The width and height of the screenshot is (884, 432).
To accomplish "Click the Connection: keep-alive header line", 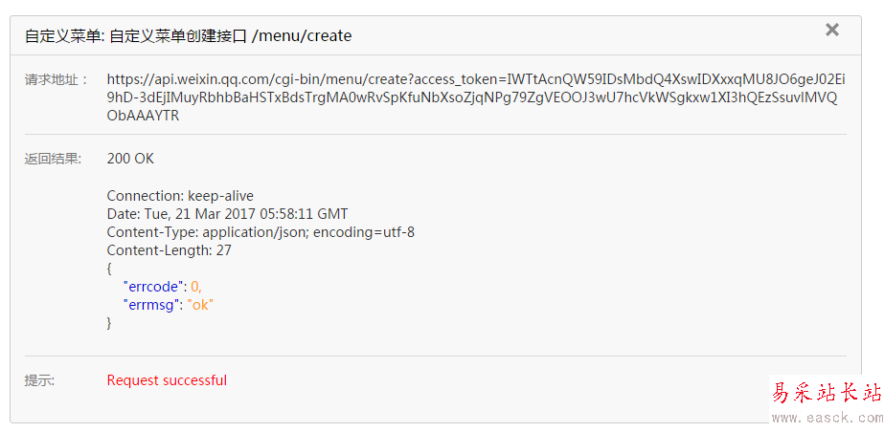I will coord(180,196).
